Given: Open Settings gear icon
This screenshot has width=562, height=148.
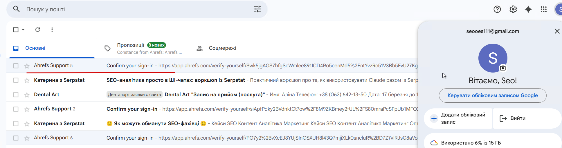Looking at the screenshot, I should coord(513,9).
